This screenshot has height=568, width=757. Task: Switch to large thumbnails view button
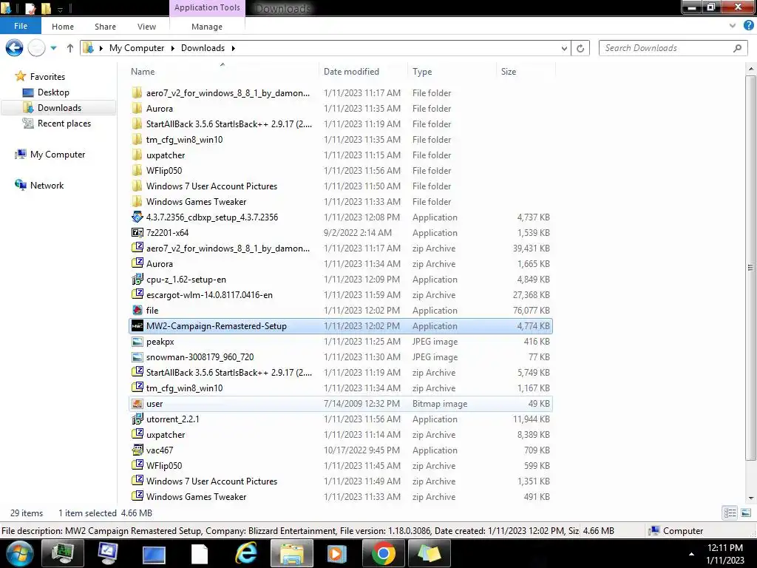tap(746, 513)
